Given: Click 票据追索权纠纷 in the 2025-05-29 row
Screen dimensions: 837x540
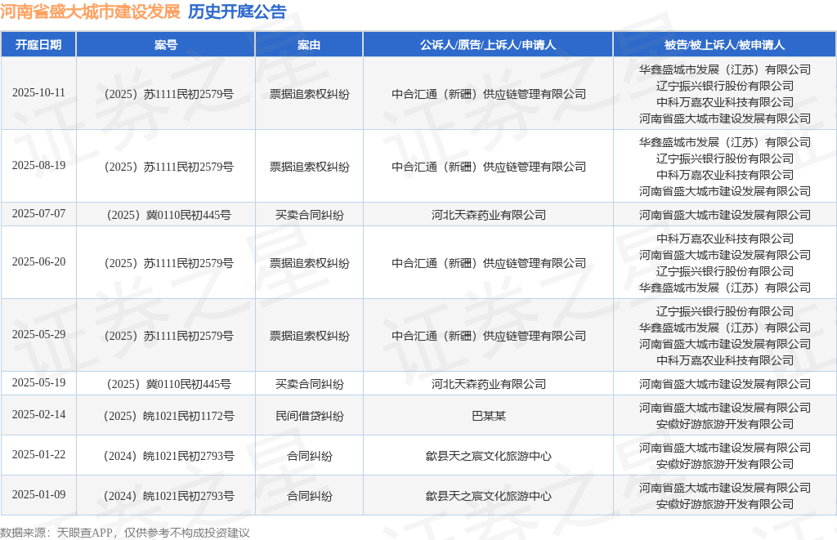Looking at the screenshot, I should pos(309,336).
